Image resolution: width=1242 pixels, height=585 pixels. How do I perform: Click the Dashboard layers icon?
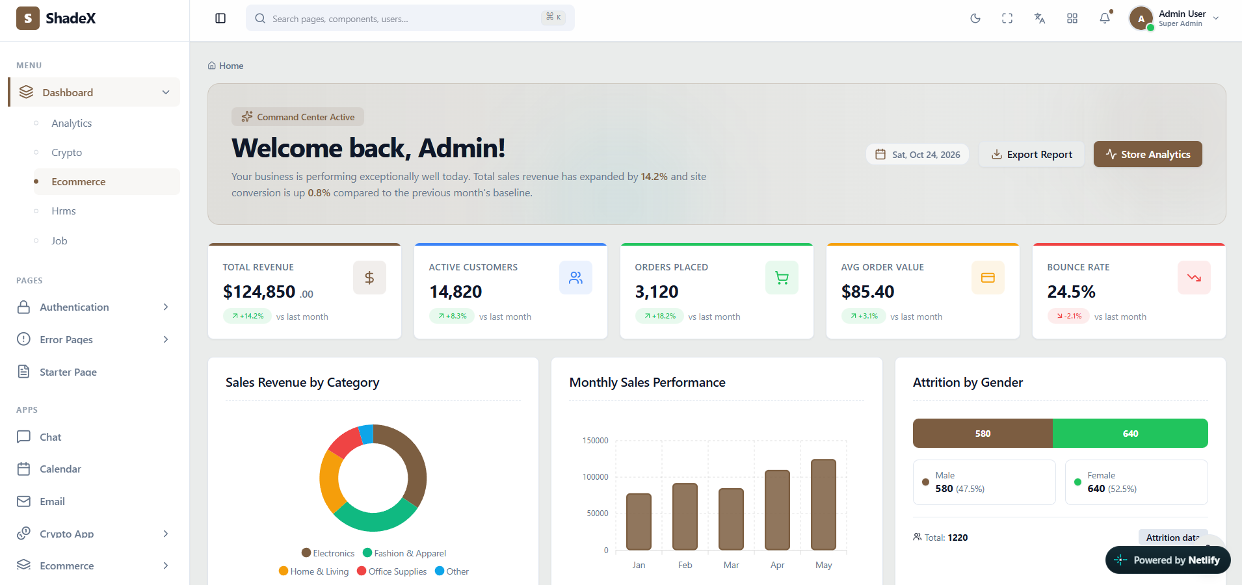[26, 92]
